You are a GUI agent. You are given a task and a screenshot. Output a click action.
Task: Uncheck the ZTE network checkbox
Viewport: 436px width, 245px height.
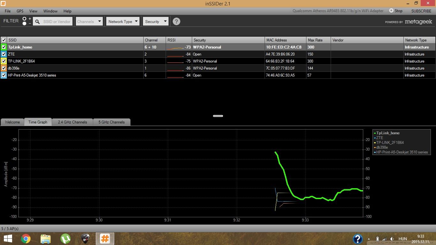(x=4, y=54)
